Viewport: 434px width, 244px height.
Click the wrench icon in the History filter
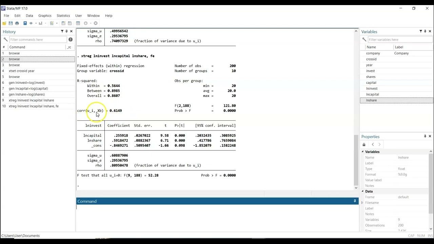pos(5,40)
